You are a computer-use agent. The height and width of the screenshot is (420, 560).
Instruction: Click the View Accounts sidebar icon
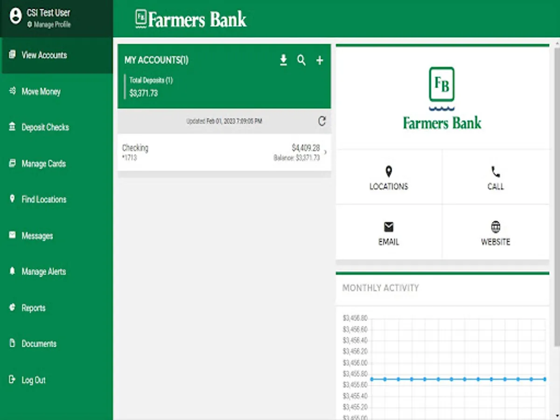tap(12, 55)
